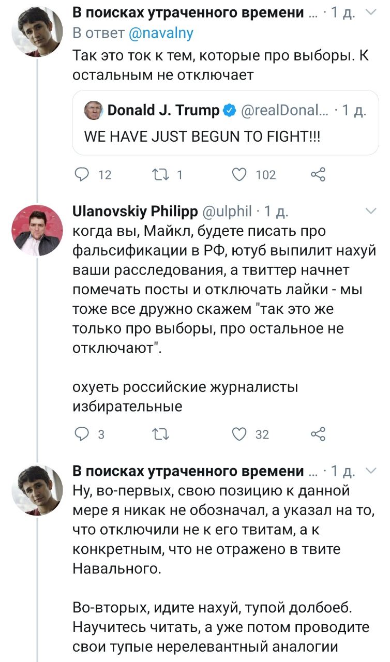The image size is (390, 662).
Task: Reply to Ulanovskiy Philipp's tweet
Action: coord(81,434)
